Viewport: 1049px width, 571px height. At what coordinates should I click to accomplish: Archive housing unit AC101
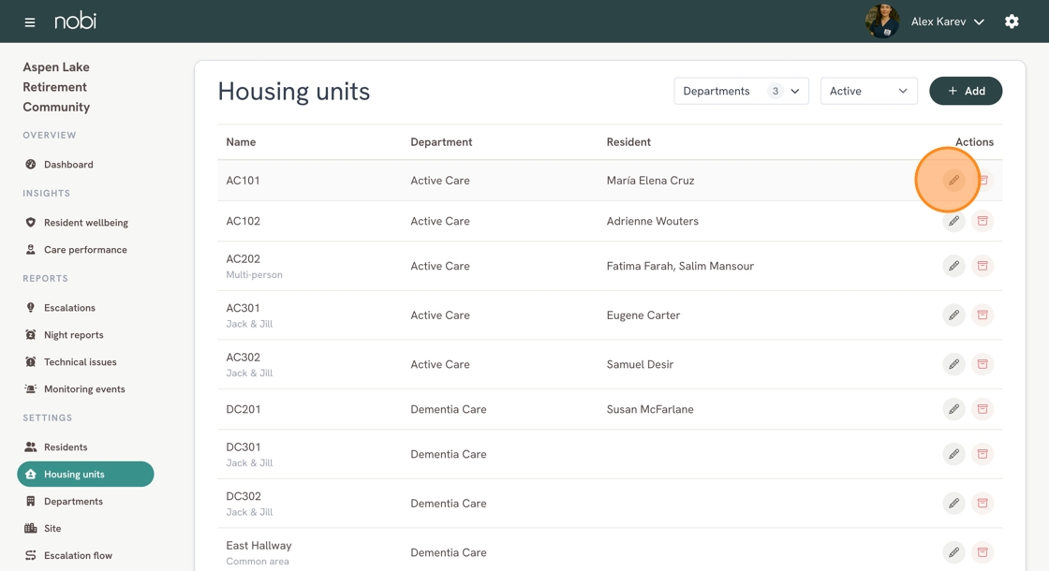point(983,181)
